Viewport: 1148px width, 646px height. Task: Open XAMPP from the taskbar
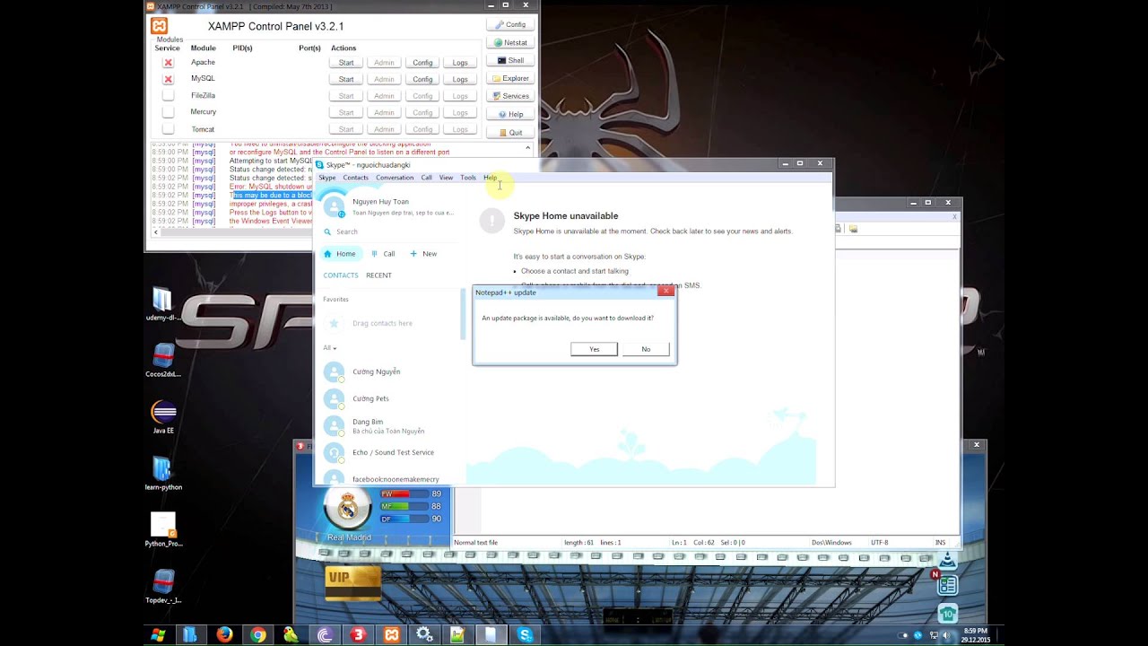[x=392, y=635]
